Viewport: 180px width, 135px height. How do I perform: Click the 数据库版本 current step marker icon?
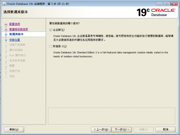click(x=6, y=34)
